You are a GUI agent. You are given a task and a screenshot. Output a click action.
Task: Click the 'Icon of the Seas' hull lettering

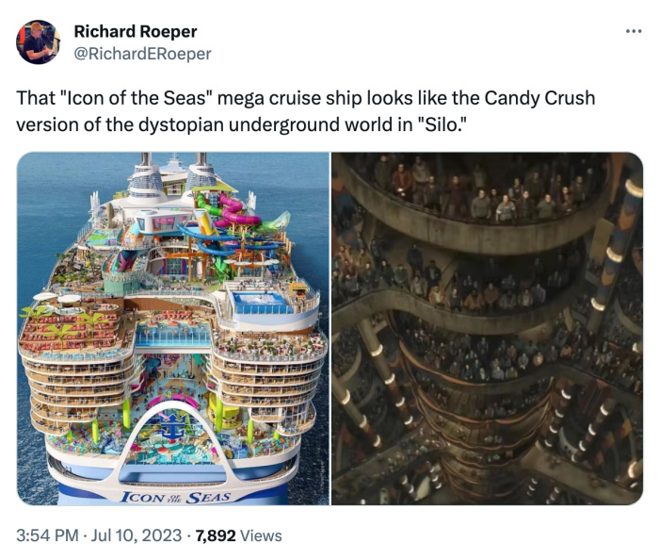tap(176, 498)
